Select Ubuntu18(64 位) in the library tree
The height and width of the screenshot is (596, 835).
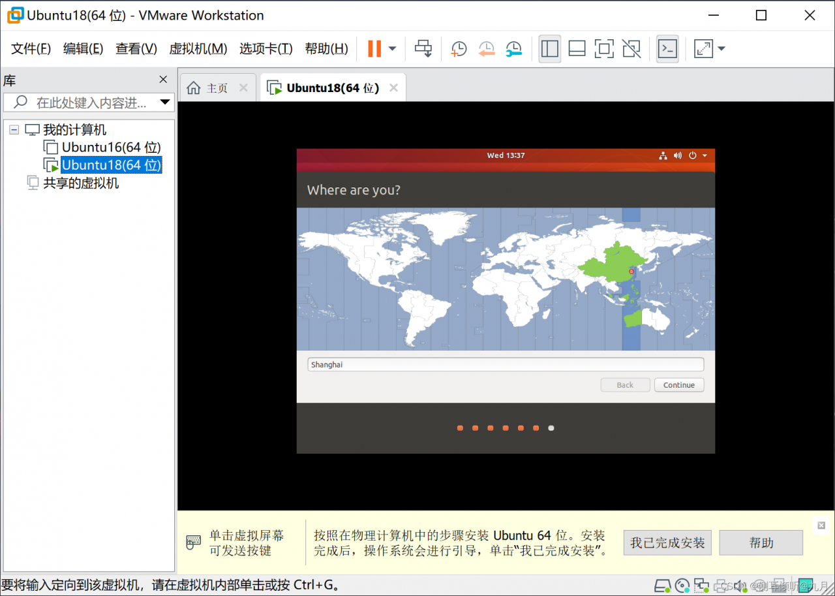(111, 165)
